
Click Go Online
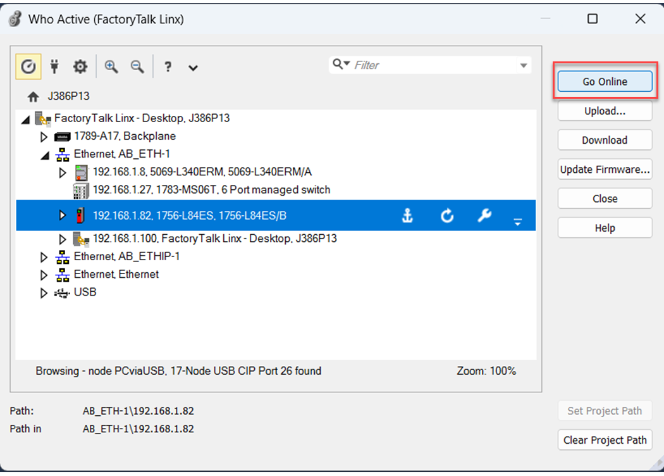point(605,81)
